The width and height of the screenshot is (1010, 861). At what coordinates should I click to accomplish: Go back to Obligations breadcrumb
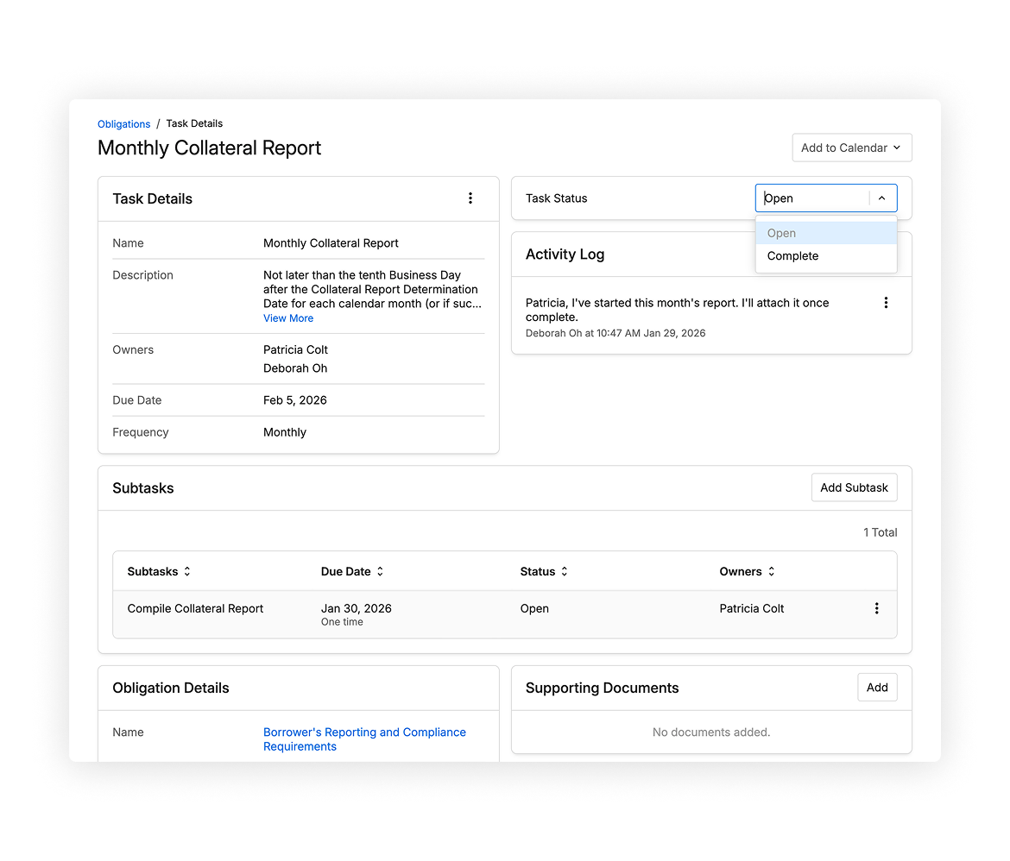click(x=124, y=124)
